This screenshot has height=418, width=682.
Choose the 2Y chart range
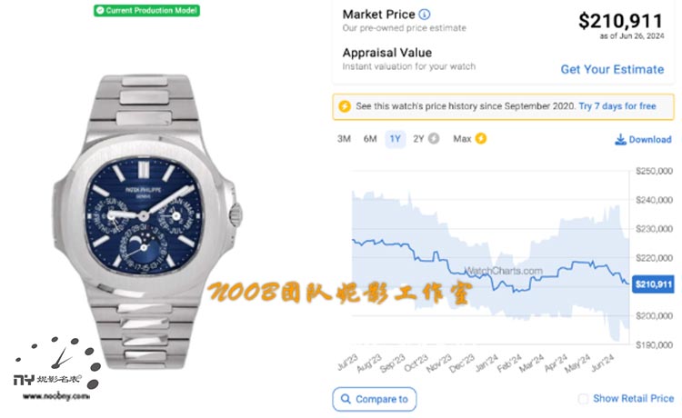pyautogui.click(x=418, y=139)
